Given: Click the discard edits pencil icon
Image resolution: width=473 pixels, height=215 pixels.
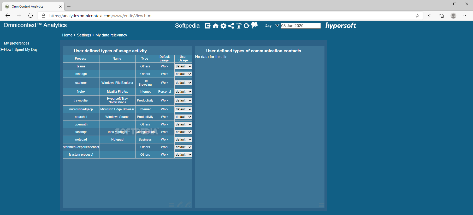Looking at the screenshot, I should pyautogui.click(x=180, y=205).
